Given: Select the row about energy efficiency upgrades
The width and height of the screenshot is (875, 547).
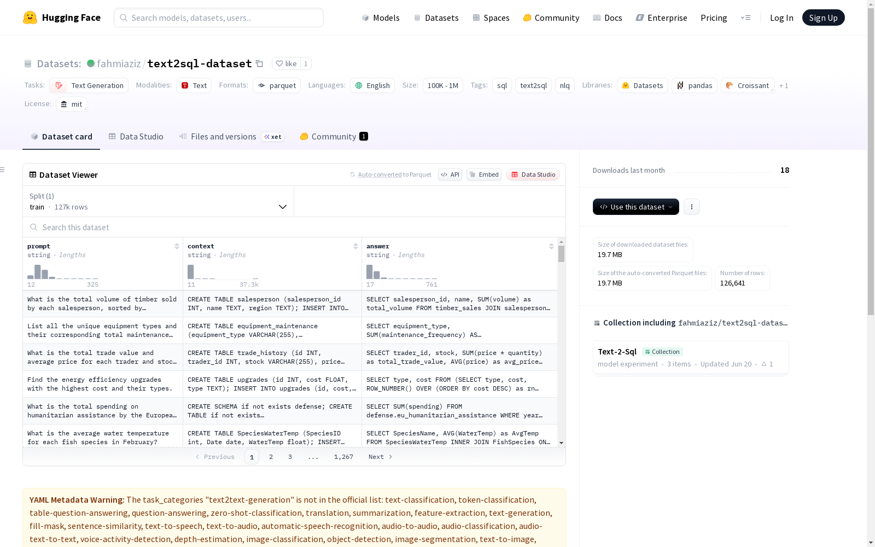Looking at the screenshot, I should coord(290,384).
